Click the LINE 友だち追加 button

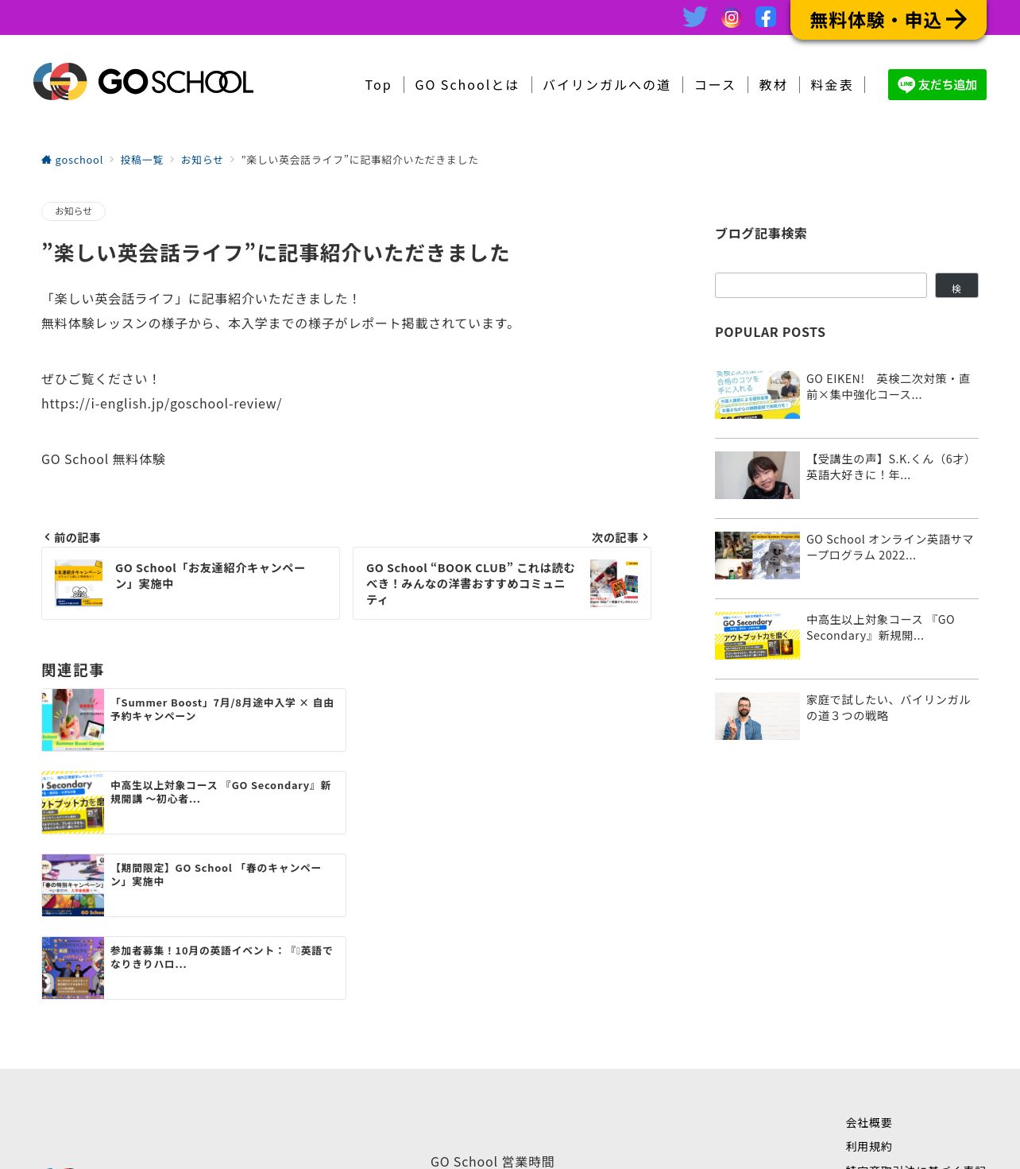tap(937, 84)
